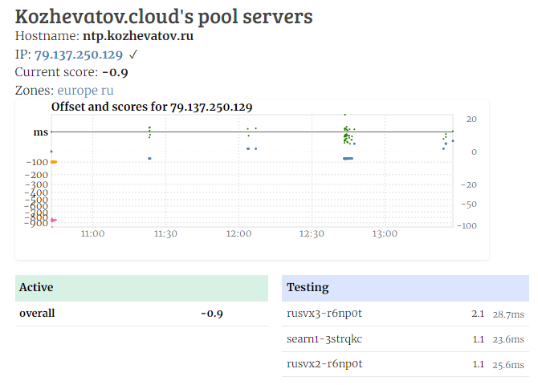Click the hostname ntp.kozhevatov.ru text

(x=138, y=36)
